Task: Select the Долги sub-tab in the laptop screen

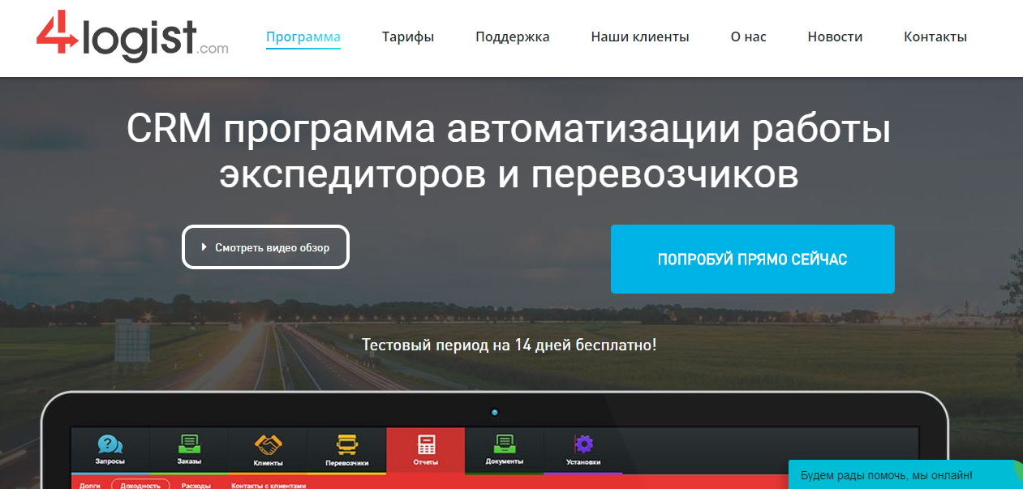Action: tap(90, 485)
